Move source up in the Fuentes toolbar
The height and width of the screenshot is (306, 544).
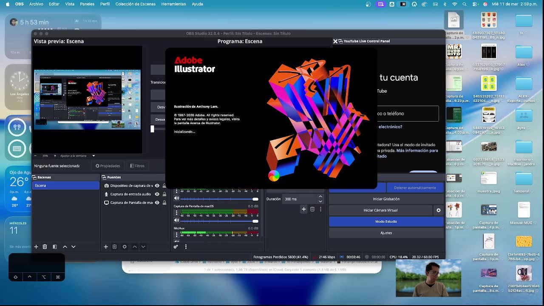[x=135, y=246]
